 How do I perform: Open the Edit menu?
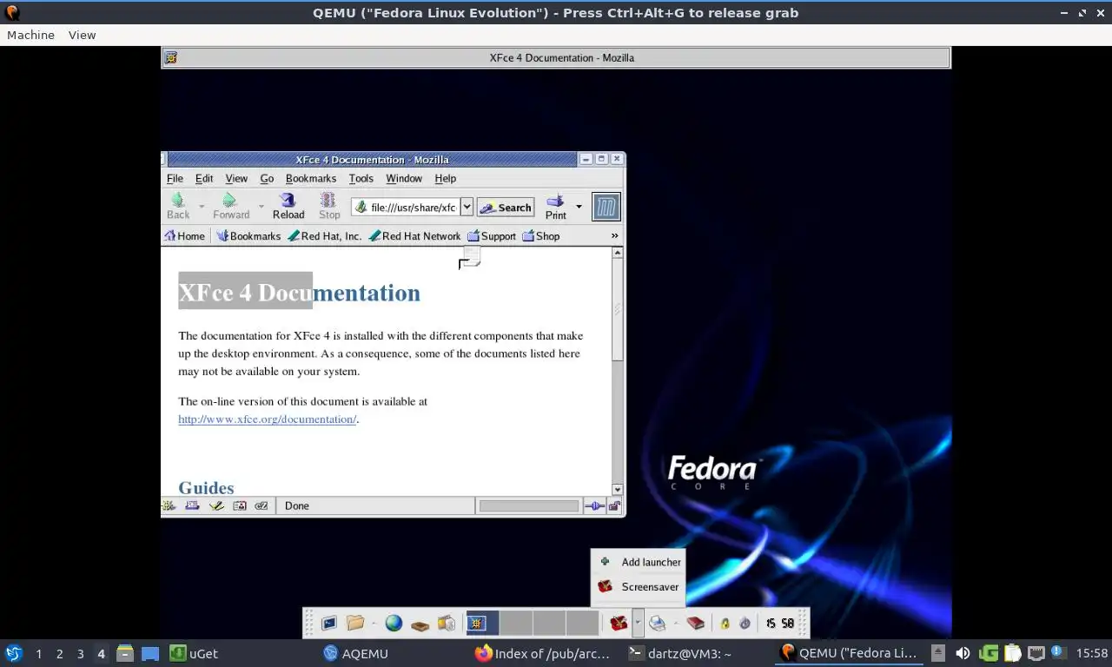point(204,178)
